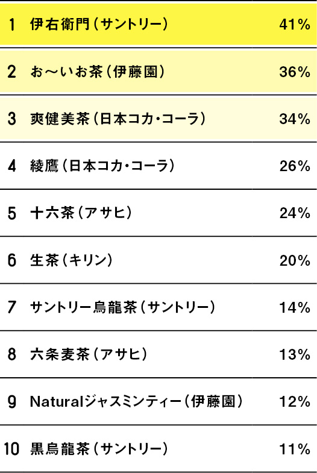
Task: Click the 41% value in rank 1
Action: click(x=295, y=25)
